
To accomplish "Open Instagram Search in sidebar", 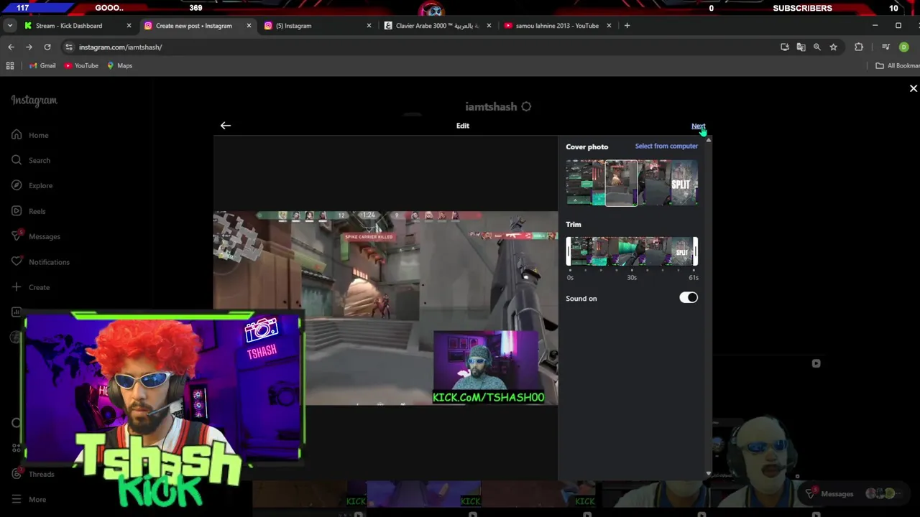I will pos(30,160).
